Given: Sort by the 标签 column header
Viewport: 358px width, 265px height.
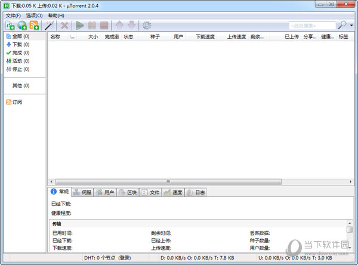Looking at the screenshot, I should click(345, 36).
